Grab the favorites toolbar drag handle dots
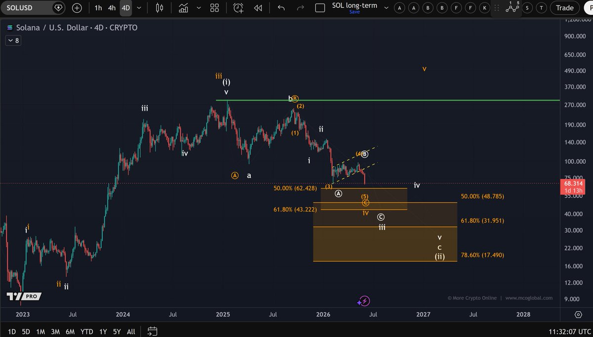The height and width of the screenshot is (337, 593). [x=497, y=8]
